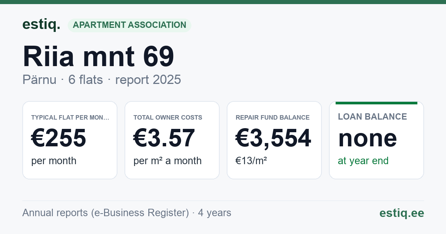446x234 pixels.
Task: Click the estiq. logo
Action: 41,25
